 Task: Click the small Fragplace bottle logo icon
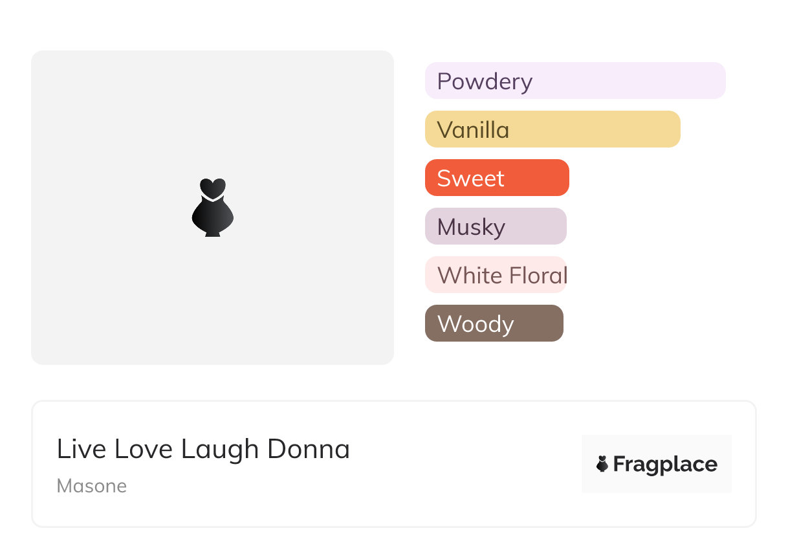coord(602,464)
